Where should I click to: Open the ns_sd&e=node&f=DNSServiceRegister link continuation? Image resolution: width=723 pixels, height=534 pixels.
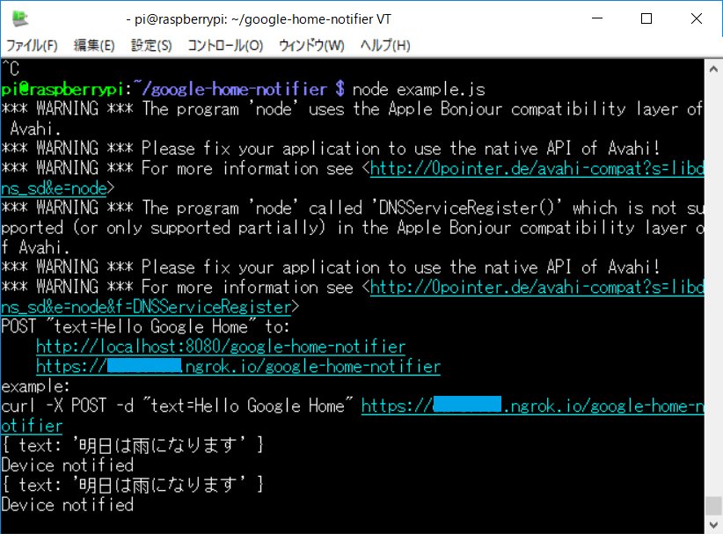click(146, 307)
